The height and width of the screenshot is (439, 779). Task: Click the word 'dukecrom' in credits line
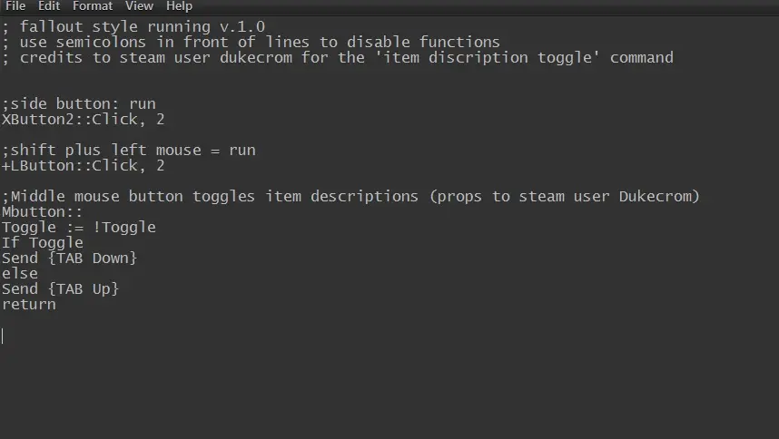[x=256, y=57]
